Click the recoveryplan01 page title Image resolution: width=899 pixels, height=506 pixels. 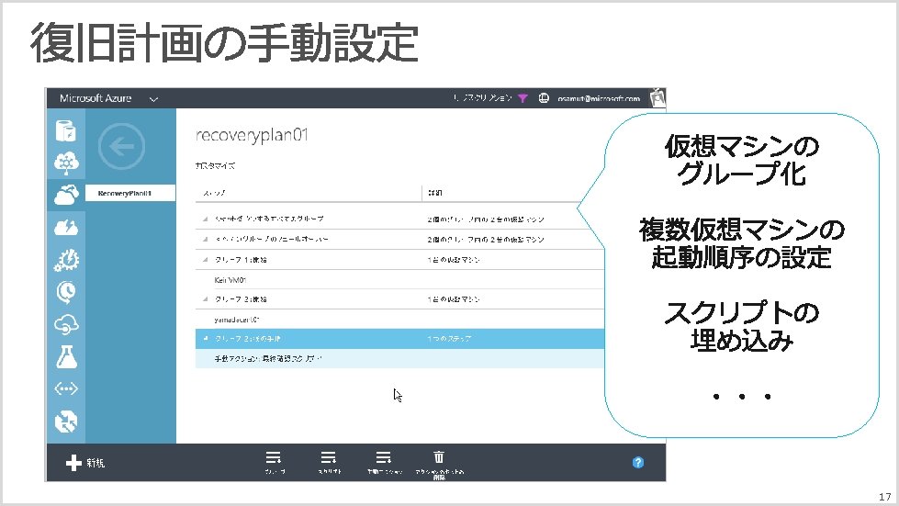(x=252, y=135)
